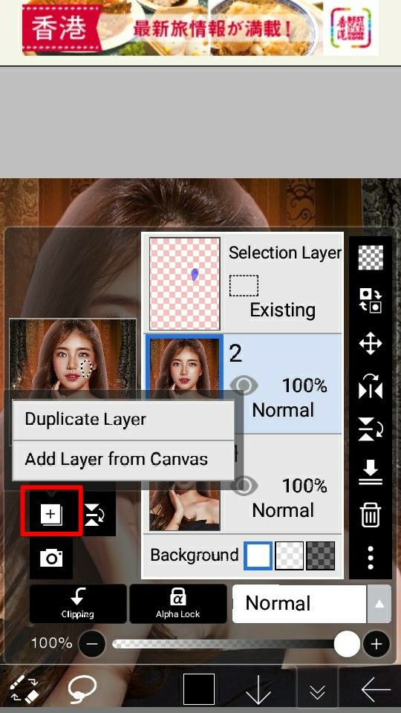
Task: Toggle visibility of layer 2
Action: tap(244, 385)
